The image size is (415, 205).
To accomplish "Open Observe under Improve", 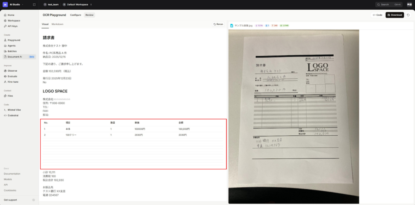I will (x=12, y=71).
